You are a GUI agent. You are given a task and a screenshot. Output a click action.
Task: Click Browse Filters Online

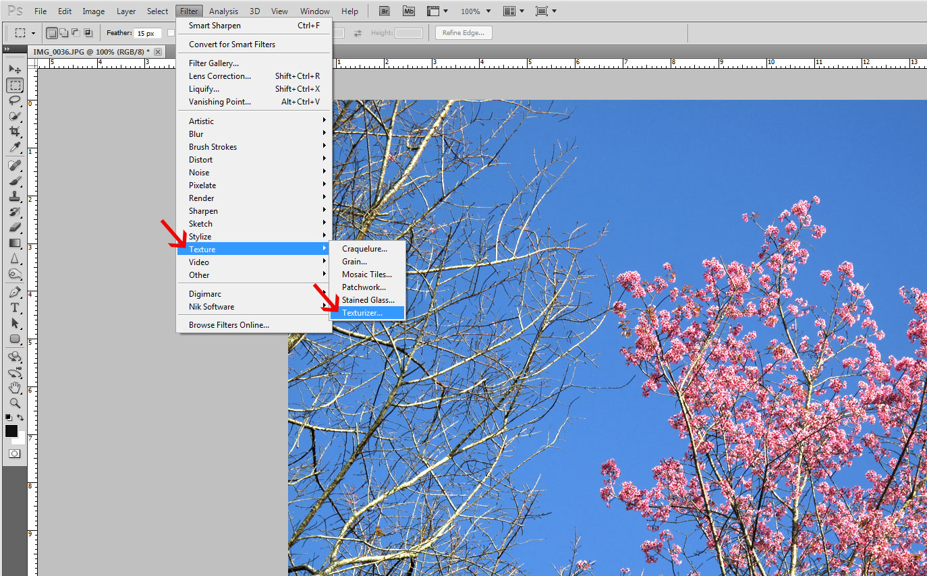(229, 325)
